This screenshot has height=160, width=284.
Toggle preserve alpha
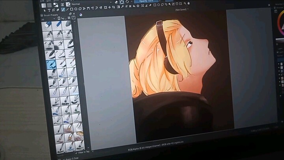pos(122,2)
